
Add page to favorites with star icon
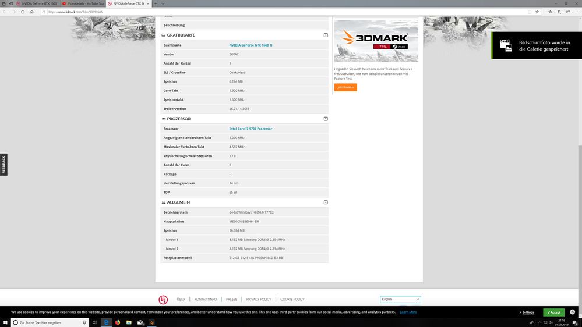coord(537,12)
